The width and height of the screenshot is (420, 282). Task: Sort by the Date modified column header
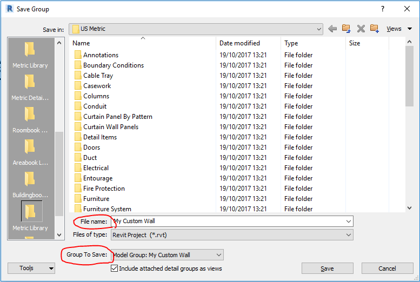(x=248, y=43)
